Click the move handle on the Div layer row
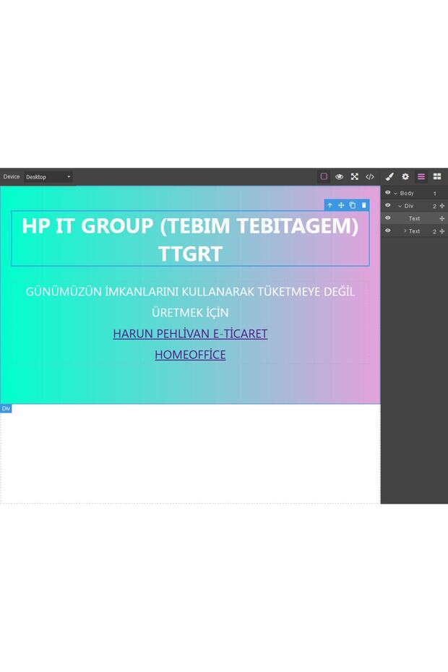This screenshot has height=672, width=448. pos(442,206)
